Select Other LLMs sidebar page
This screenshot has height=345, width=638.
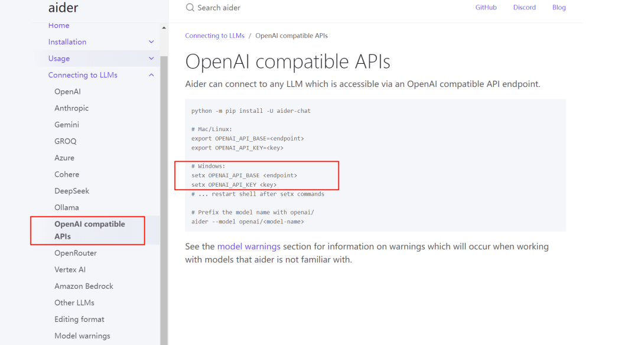tap(74, 302)
